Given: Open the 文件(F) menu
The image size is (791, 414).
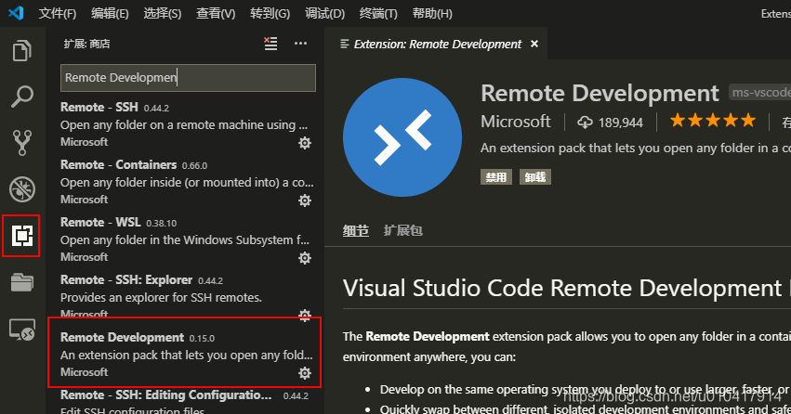Looking at the screenshot, I should 58,14.
